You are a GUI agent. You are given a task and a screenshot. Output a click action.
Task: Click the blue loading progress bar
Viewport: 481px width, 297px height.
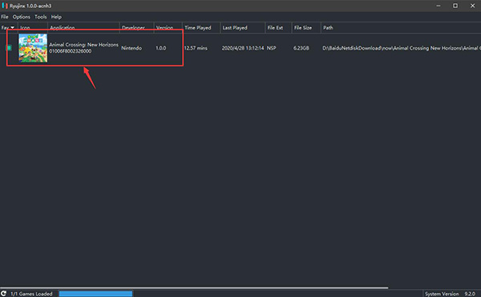[95, 294]
